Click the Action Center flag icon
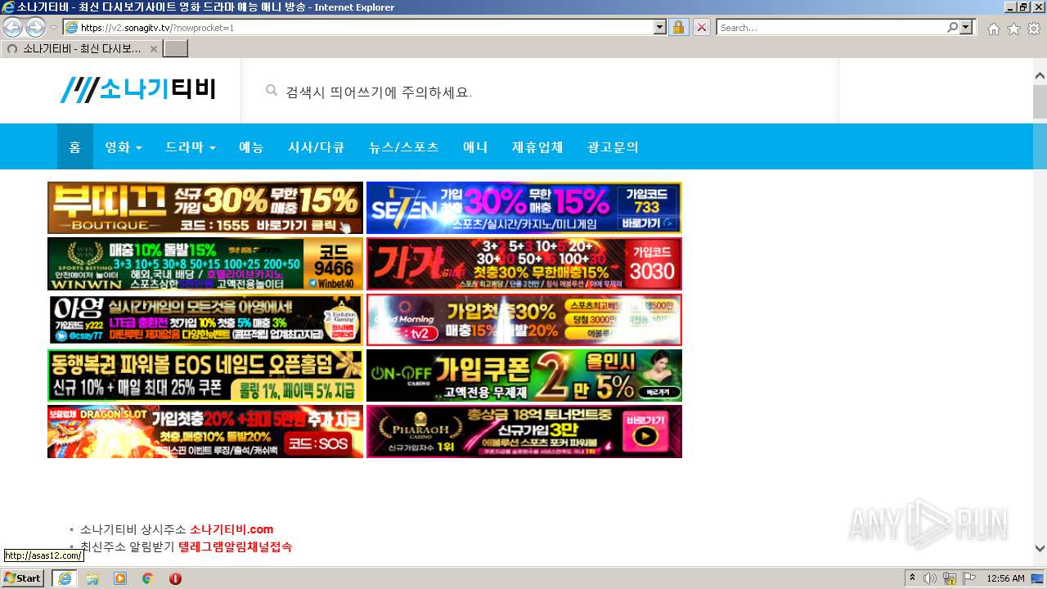Viewport: 1047px width, 589px height. pyautogui.click(x=969, y=578)
